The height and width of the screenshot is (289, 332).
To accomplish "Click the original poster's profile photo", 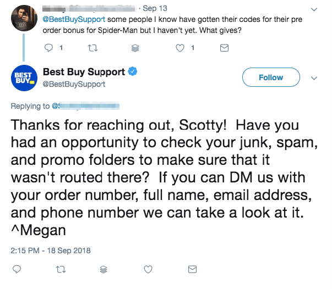I will point(23,16).
